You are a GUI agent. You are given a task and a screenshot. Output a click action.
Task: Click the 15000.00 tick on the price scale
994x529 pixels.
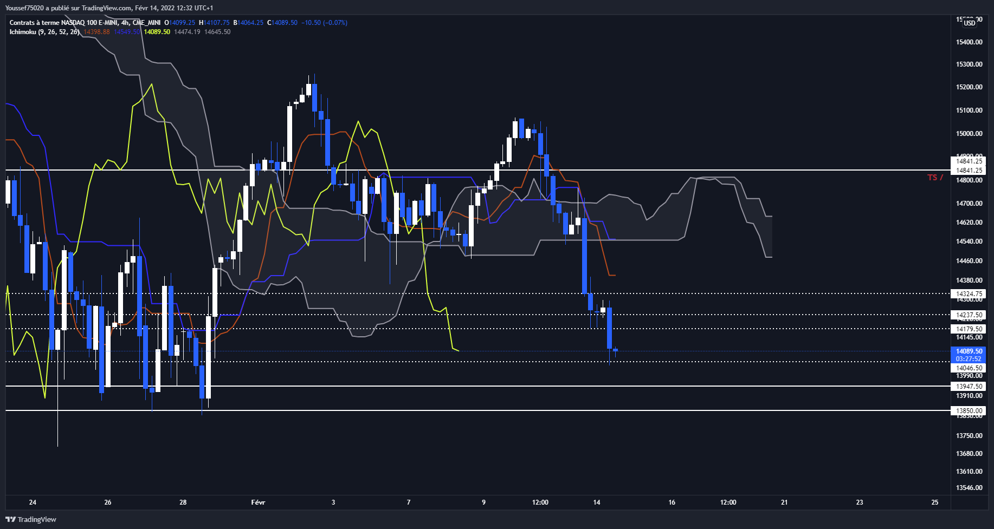click(x=969, y=134)
